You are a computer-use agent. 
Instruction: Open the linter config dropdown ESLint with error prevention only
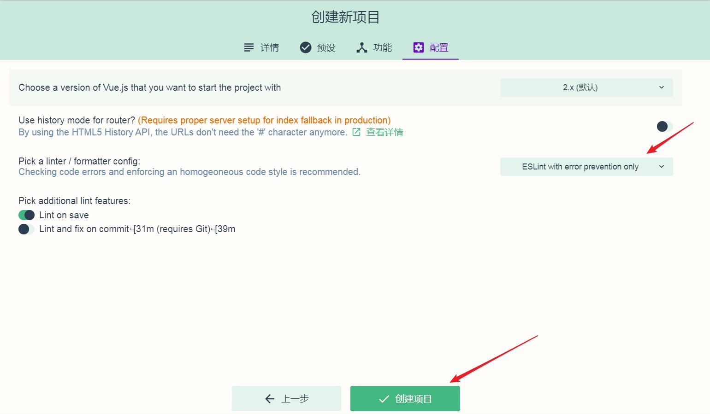click(586, 167)
